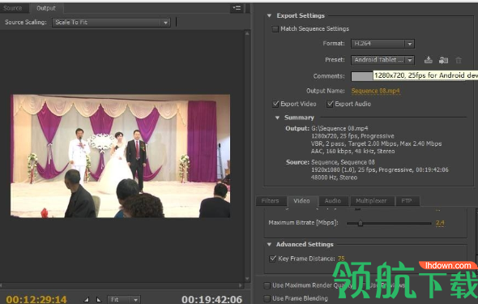Image resolution: width=478 pixels, height=304 pixels.
Task: Click the 'Sequence, Sequence 08' source text
Action: click(343, 162)
